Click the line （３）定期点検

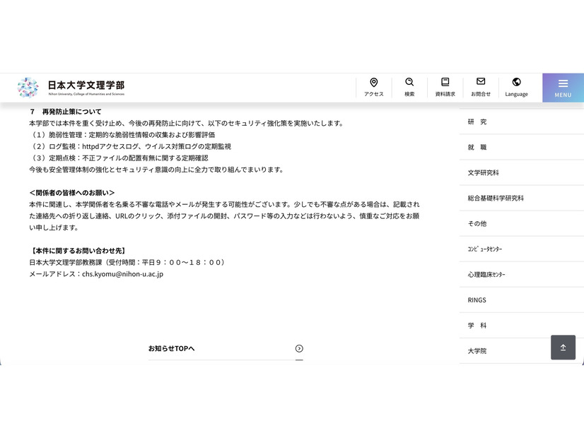click(x=119, y=158)
